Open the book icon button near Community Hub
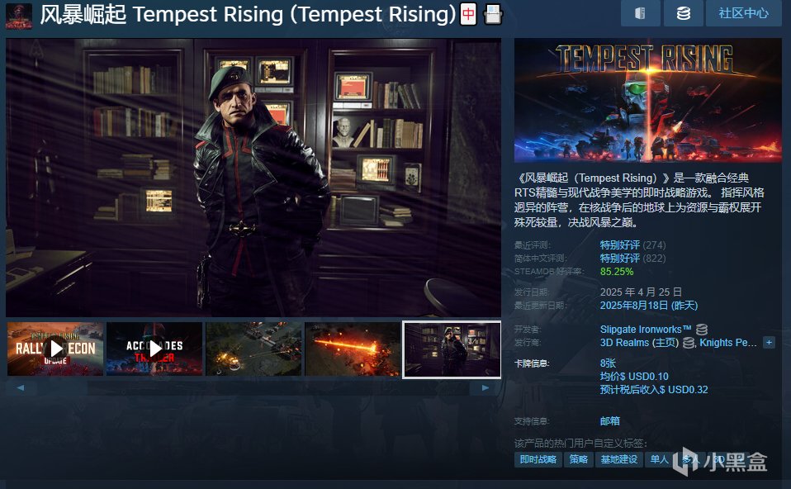The height and width of the screenshot is (489, 791). 640,13
